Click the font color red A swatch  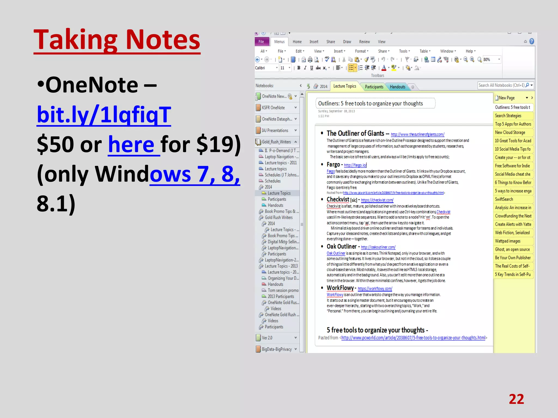coord(384,68)
